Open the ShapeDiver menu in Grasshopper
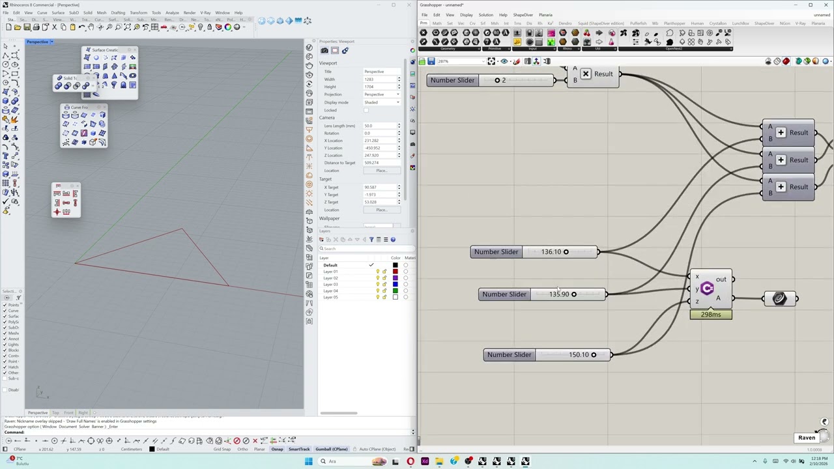Screen dimensions: 834x469 pyautogui.click(x=523, y=14)
